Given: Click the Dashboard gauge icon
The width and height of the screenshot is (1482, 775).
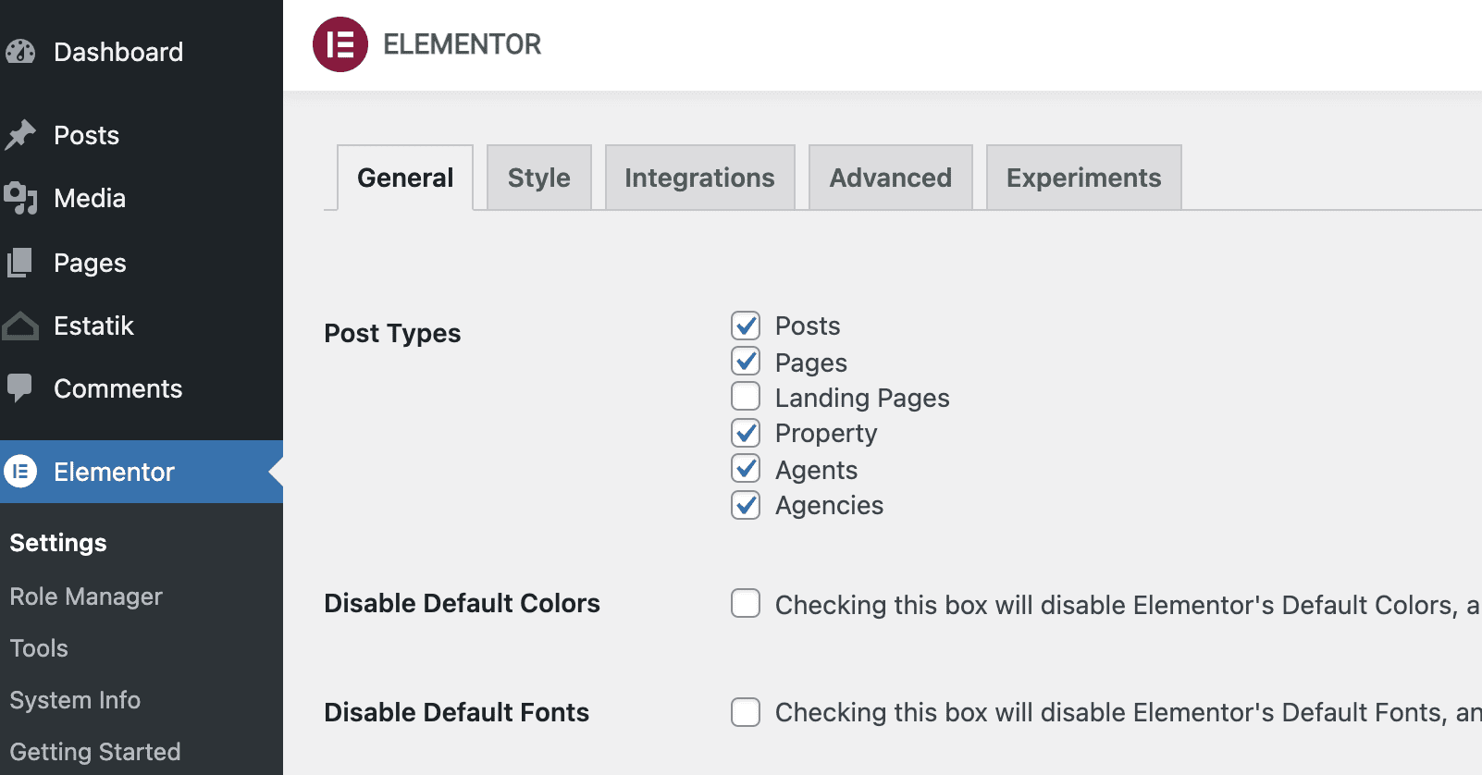Looking at the screenshot, I should pyautogui.click(x=20, y=52).
